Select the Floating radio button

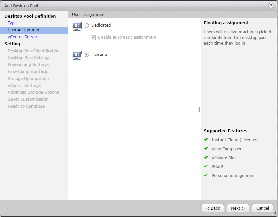tap(87, 55)
